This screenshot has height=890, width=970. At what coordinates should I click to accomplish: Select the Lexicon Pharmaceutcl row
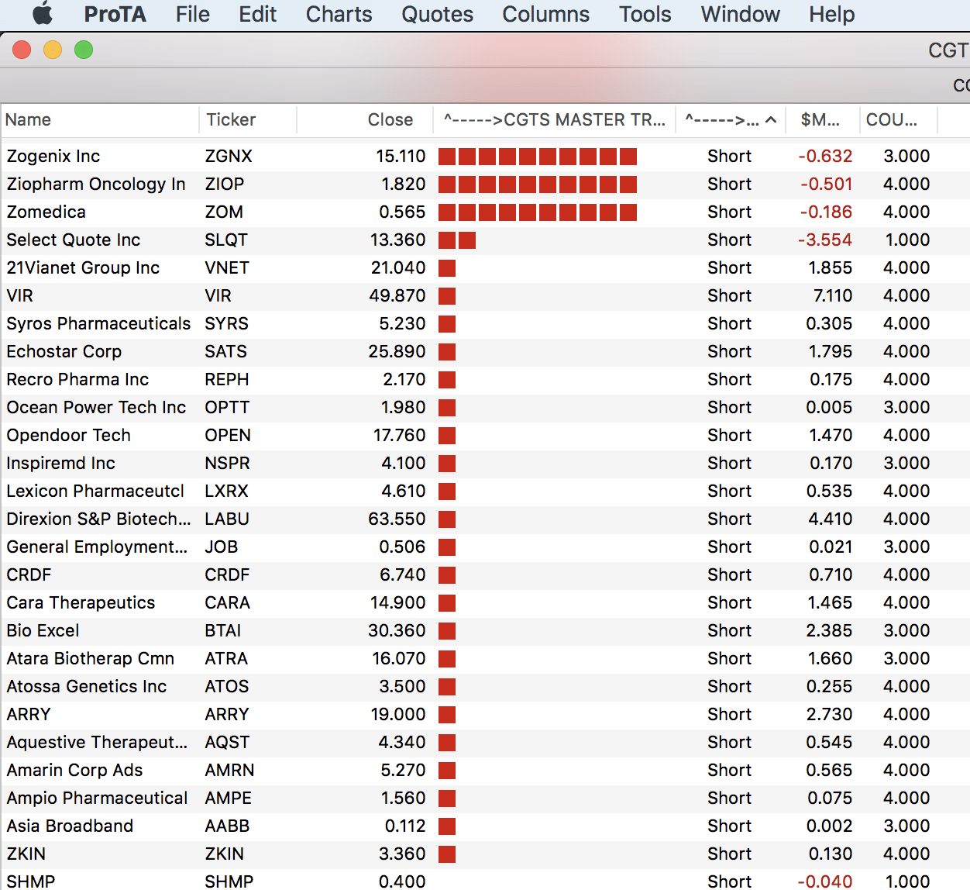pyautogui.click(x=485, y=491)
